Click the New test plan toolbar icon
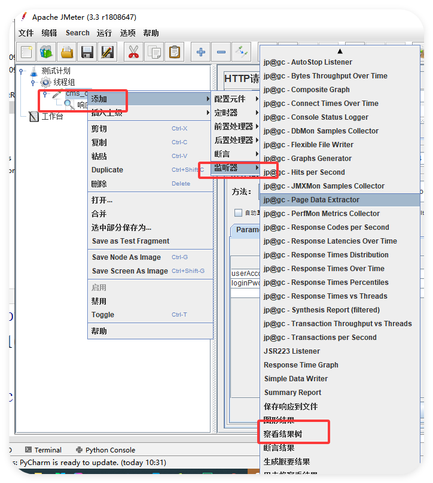Image resolution: width=433 pixels, height=483 pixels. click(x=26, y=51)
